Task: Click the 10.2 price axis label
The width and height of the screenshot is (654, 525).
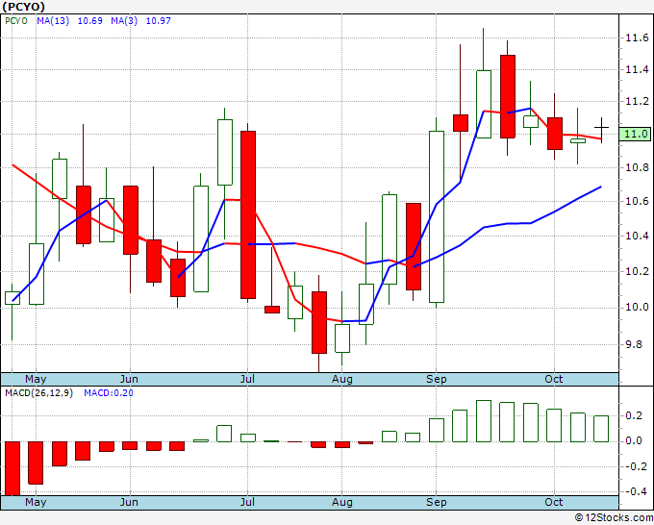Action: click(x=637, y=271)
